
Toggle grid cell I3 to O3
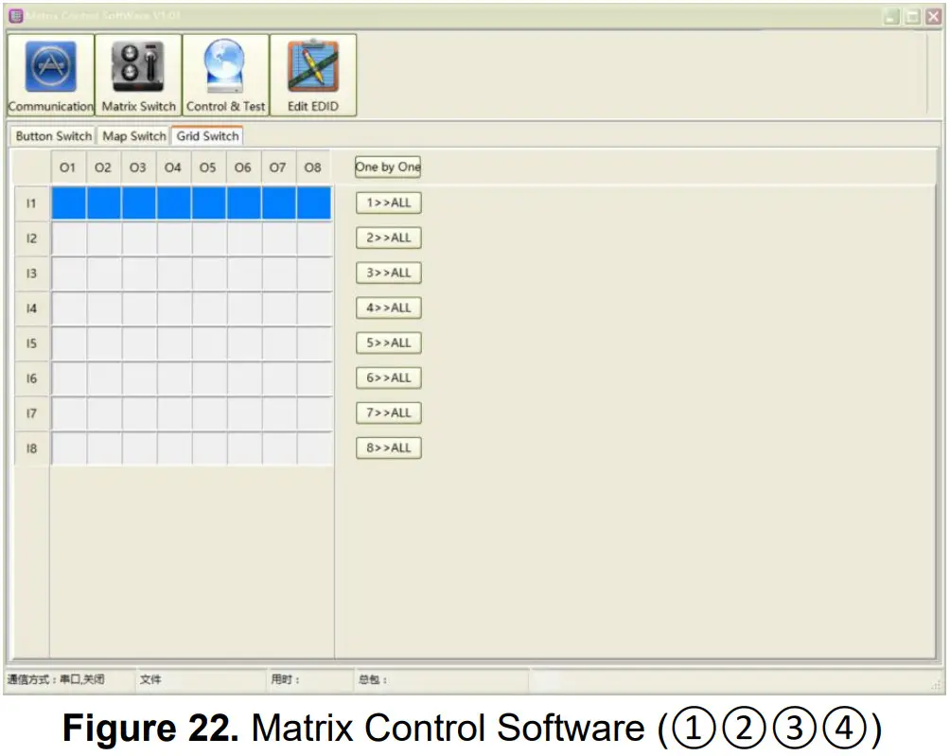point(139,273)
